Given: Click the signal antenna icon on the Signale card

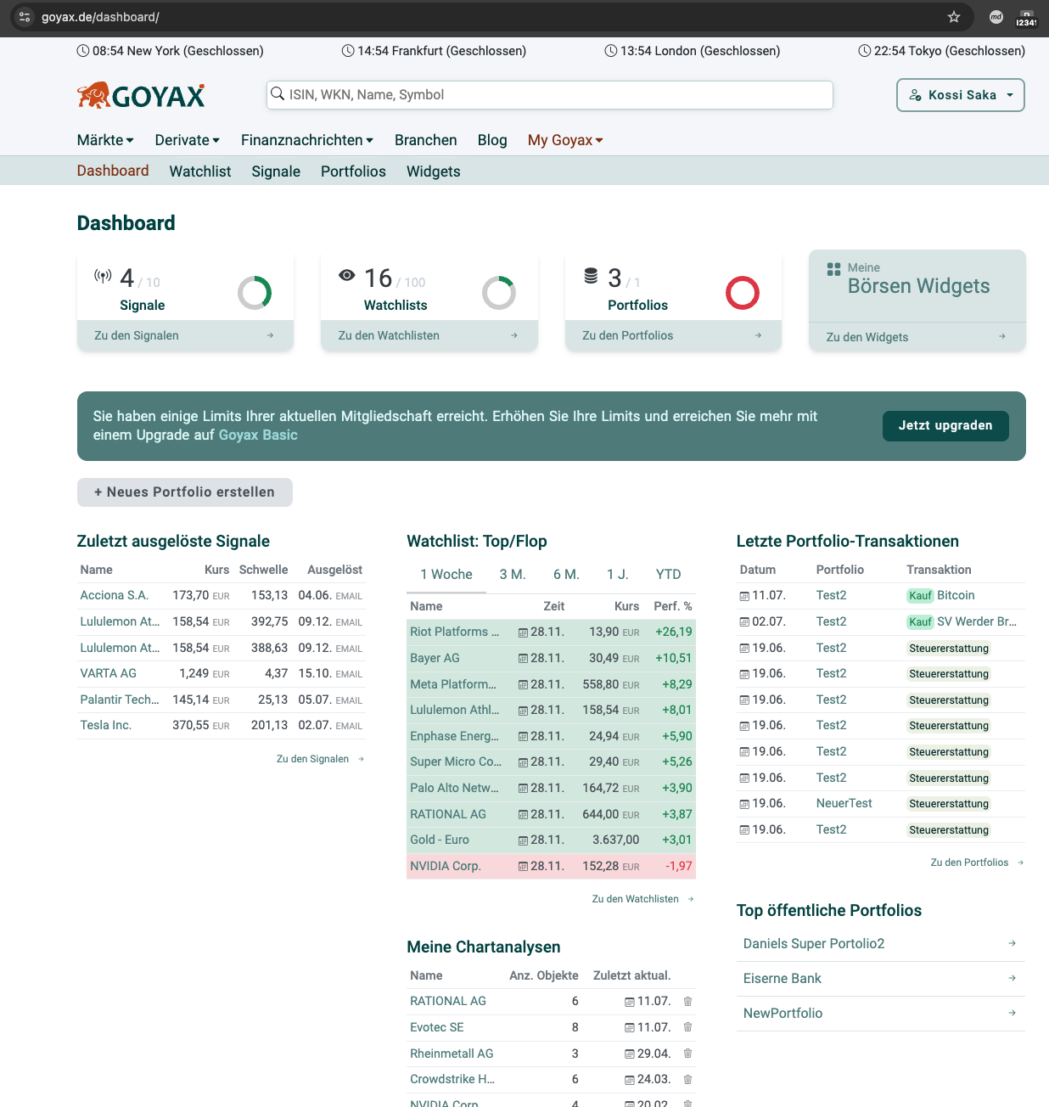Looking at the screenshot, I should (x=103, y=276).
